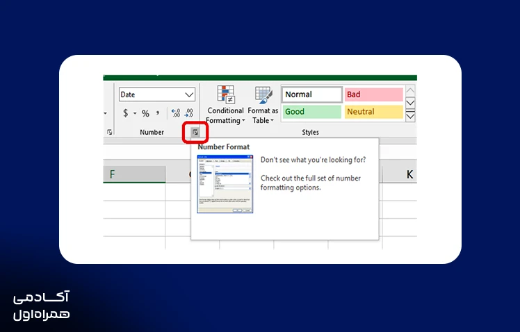
Task: Move the styles gallery up one row
Action: (410, 90)
